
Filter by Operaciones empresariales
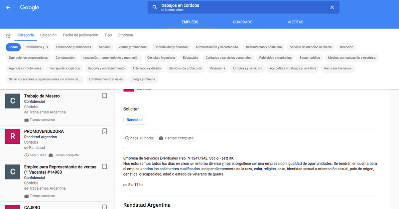tap(28, 58)
